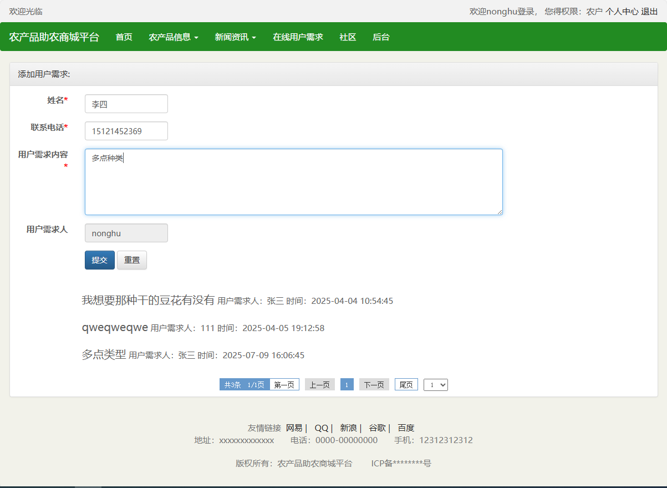The image size is (667, 488).
Task: Open the page number selector dropdown
Action: 436,384
